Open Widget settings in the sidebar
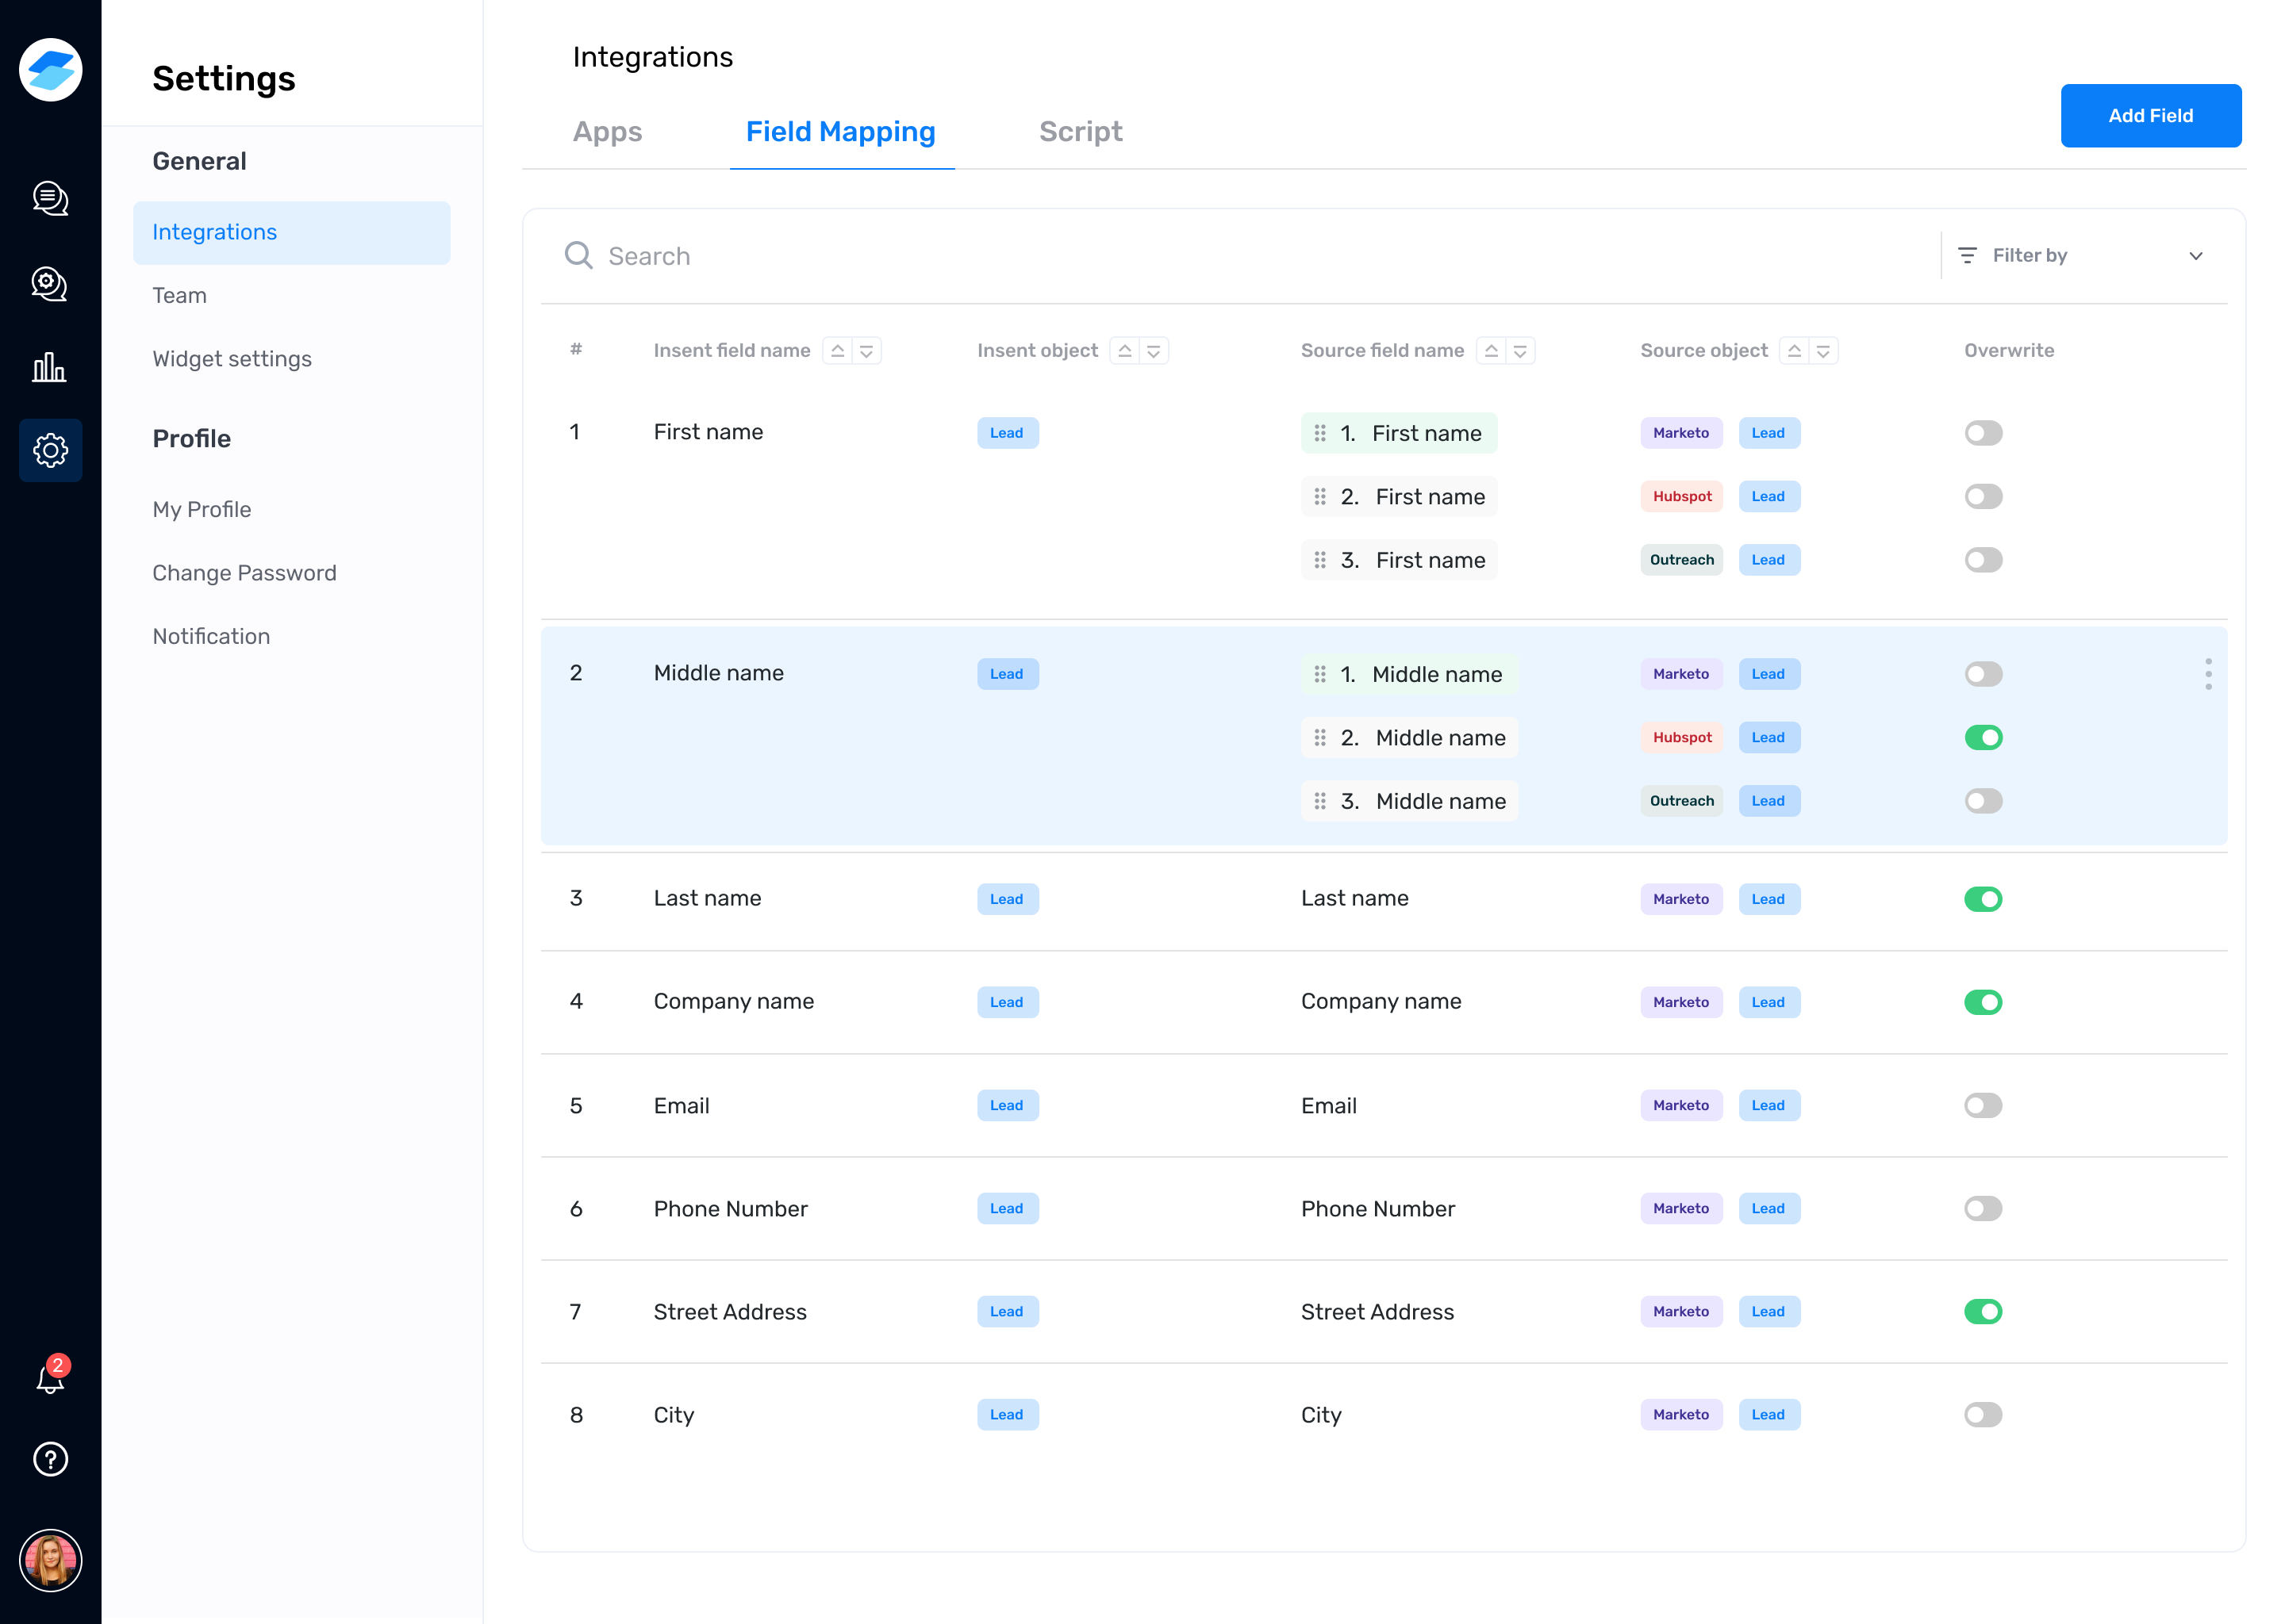The width and height of the screenshot is (2285, 1624). 232,359
